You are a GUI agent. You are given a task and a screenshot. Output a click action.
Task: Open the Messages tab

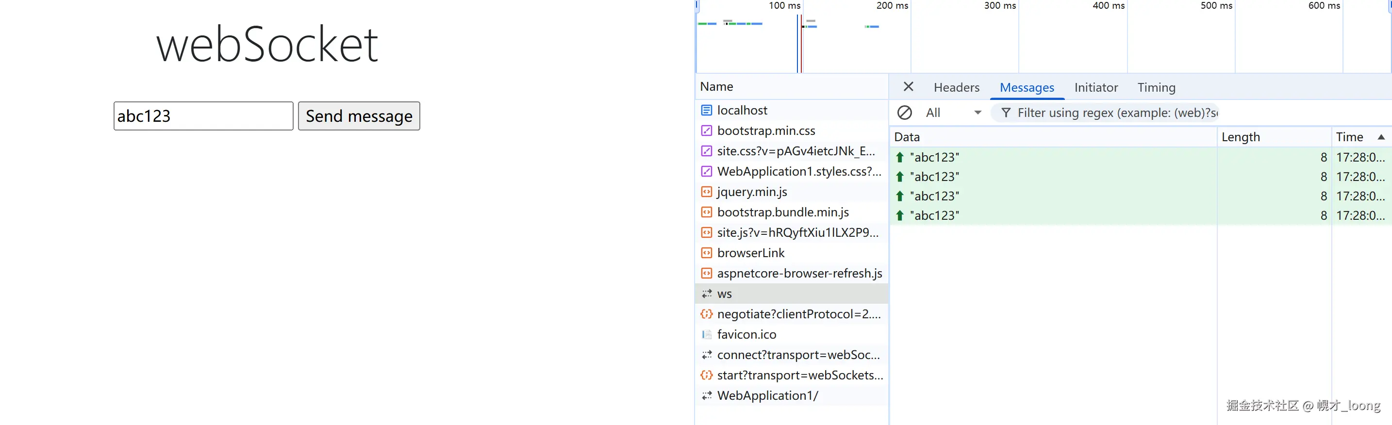(1027, 87)
